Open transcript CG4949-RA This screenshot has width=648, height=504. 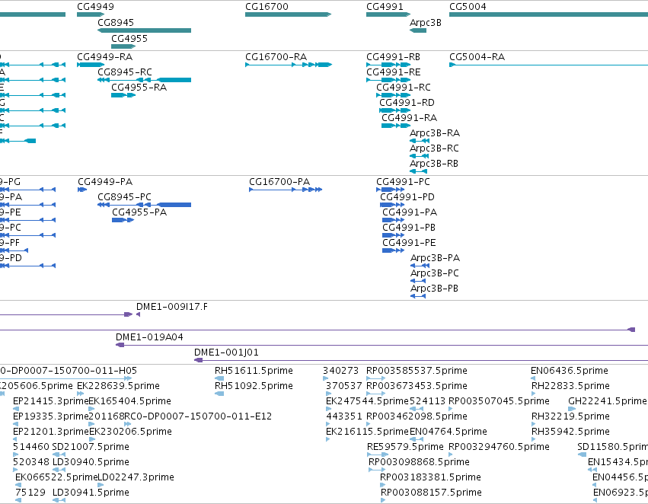[104, 57]
